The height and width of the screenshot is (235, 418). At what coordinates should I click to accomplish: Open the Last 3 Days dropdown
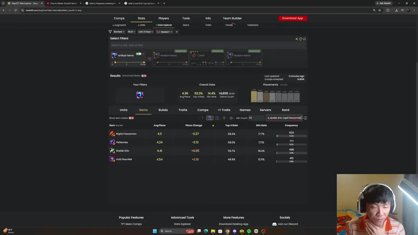tap(145, 32)
